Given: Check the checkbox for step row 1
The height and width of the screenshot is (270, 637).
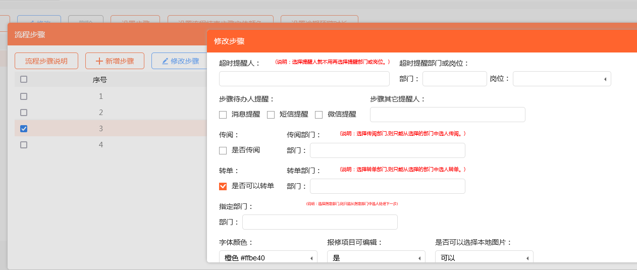Looking at the screenshot, I should (x=24, y=96).
